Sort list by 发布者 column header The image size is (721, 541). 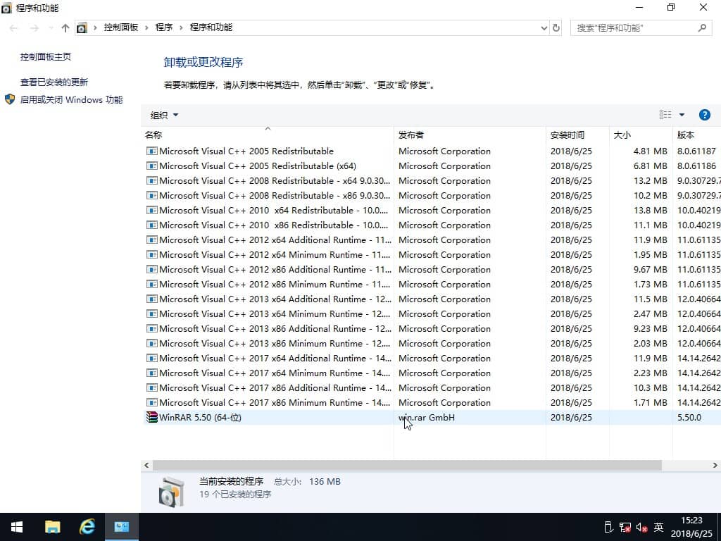(x=411, y=135)
